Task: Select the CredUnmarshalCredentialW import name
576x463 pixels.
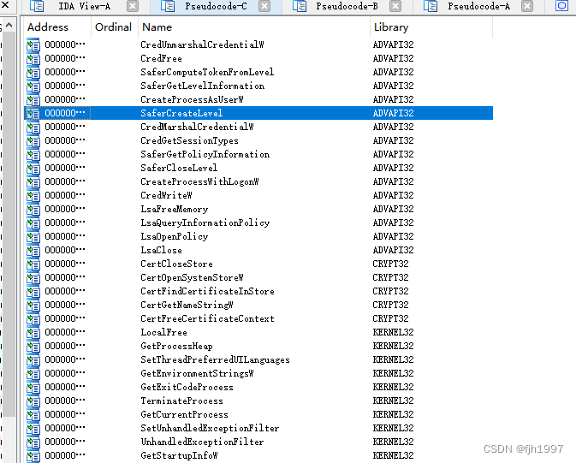Action: pos(202,45)
